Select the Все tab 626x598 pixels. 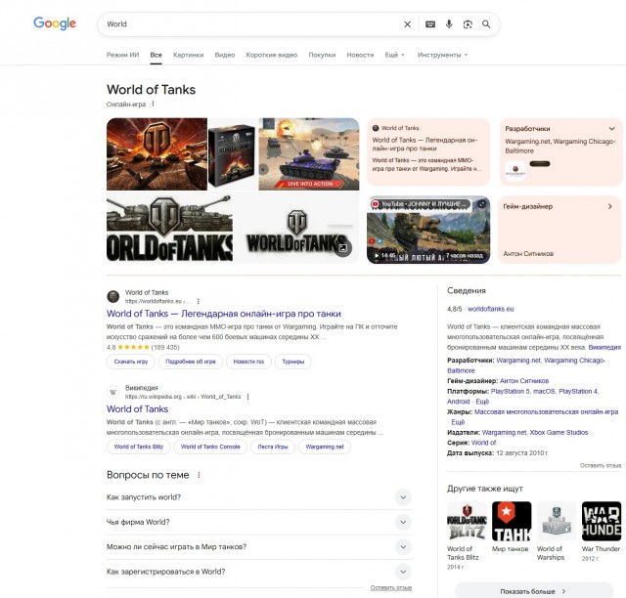point(156,55)
